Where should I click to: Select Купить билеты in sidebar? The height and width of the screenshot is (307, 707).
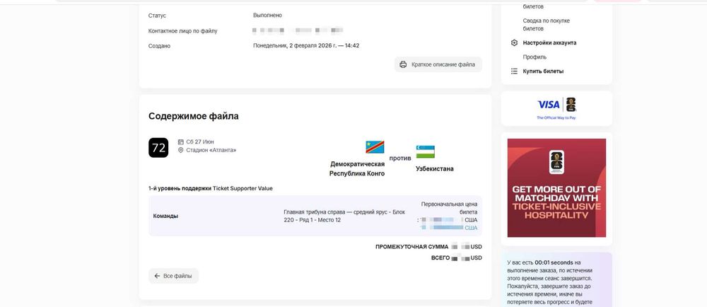[x=543, y=71]
